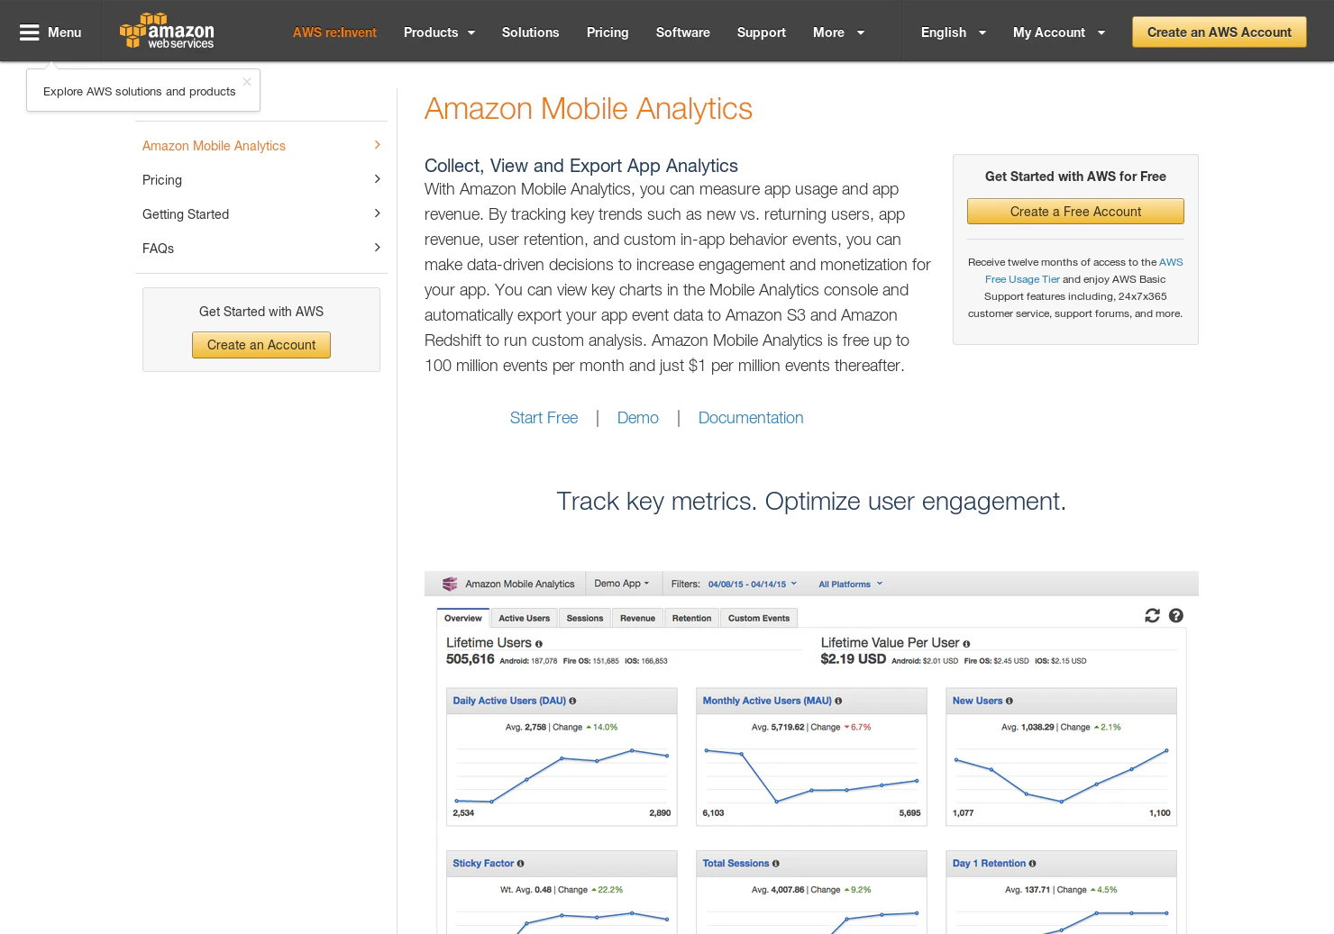The image size is (1334, 934).
Task: Click the Daily Active Users (DAU) title
Action: [509, 701]
